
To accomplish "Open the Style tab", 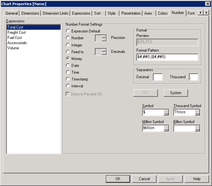I will point(112,13).
